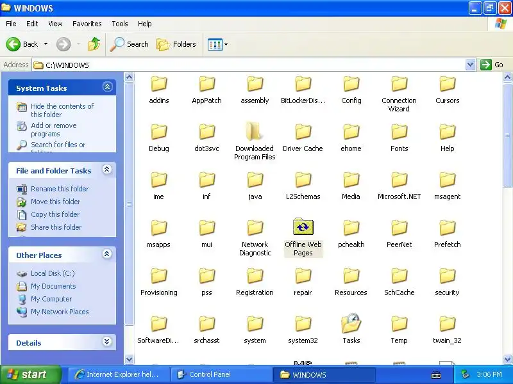Open the Help menu
Viewport: 513px width, 384px height.
(145, 24)
